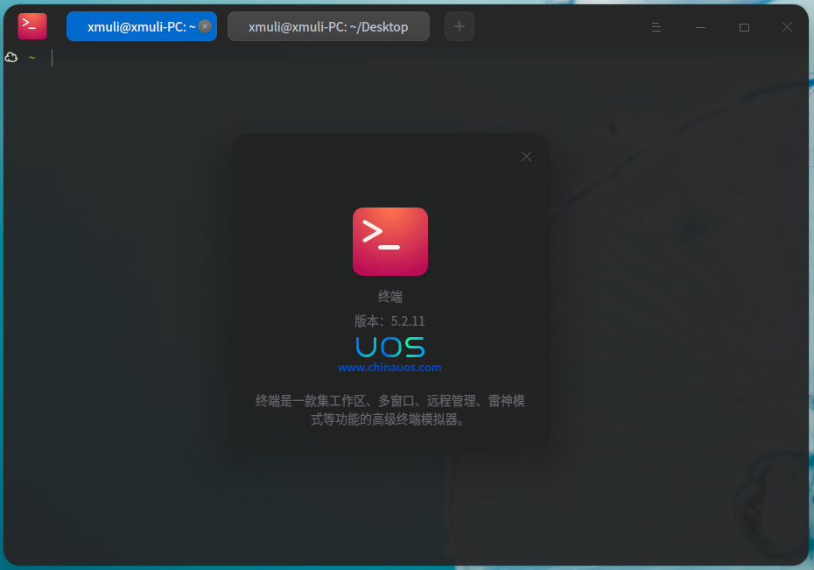
Task: Click the 终端 application name label
Action: tap(390, 297)
